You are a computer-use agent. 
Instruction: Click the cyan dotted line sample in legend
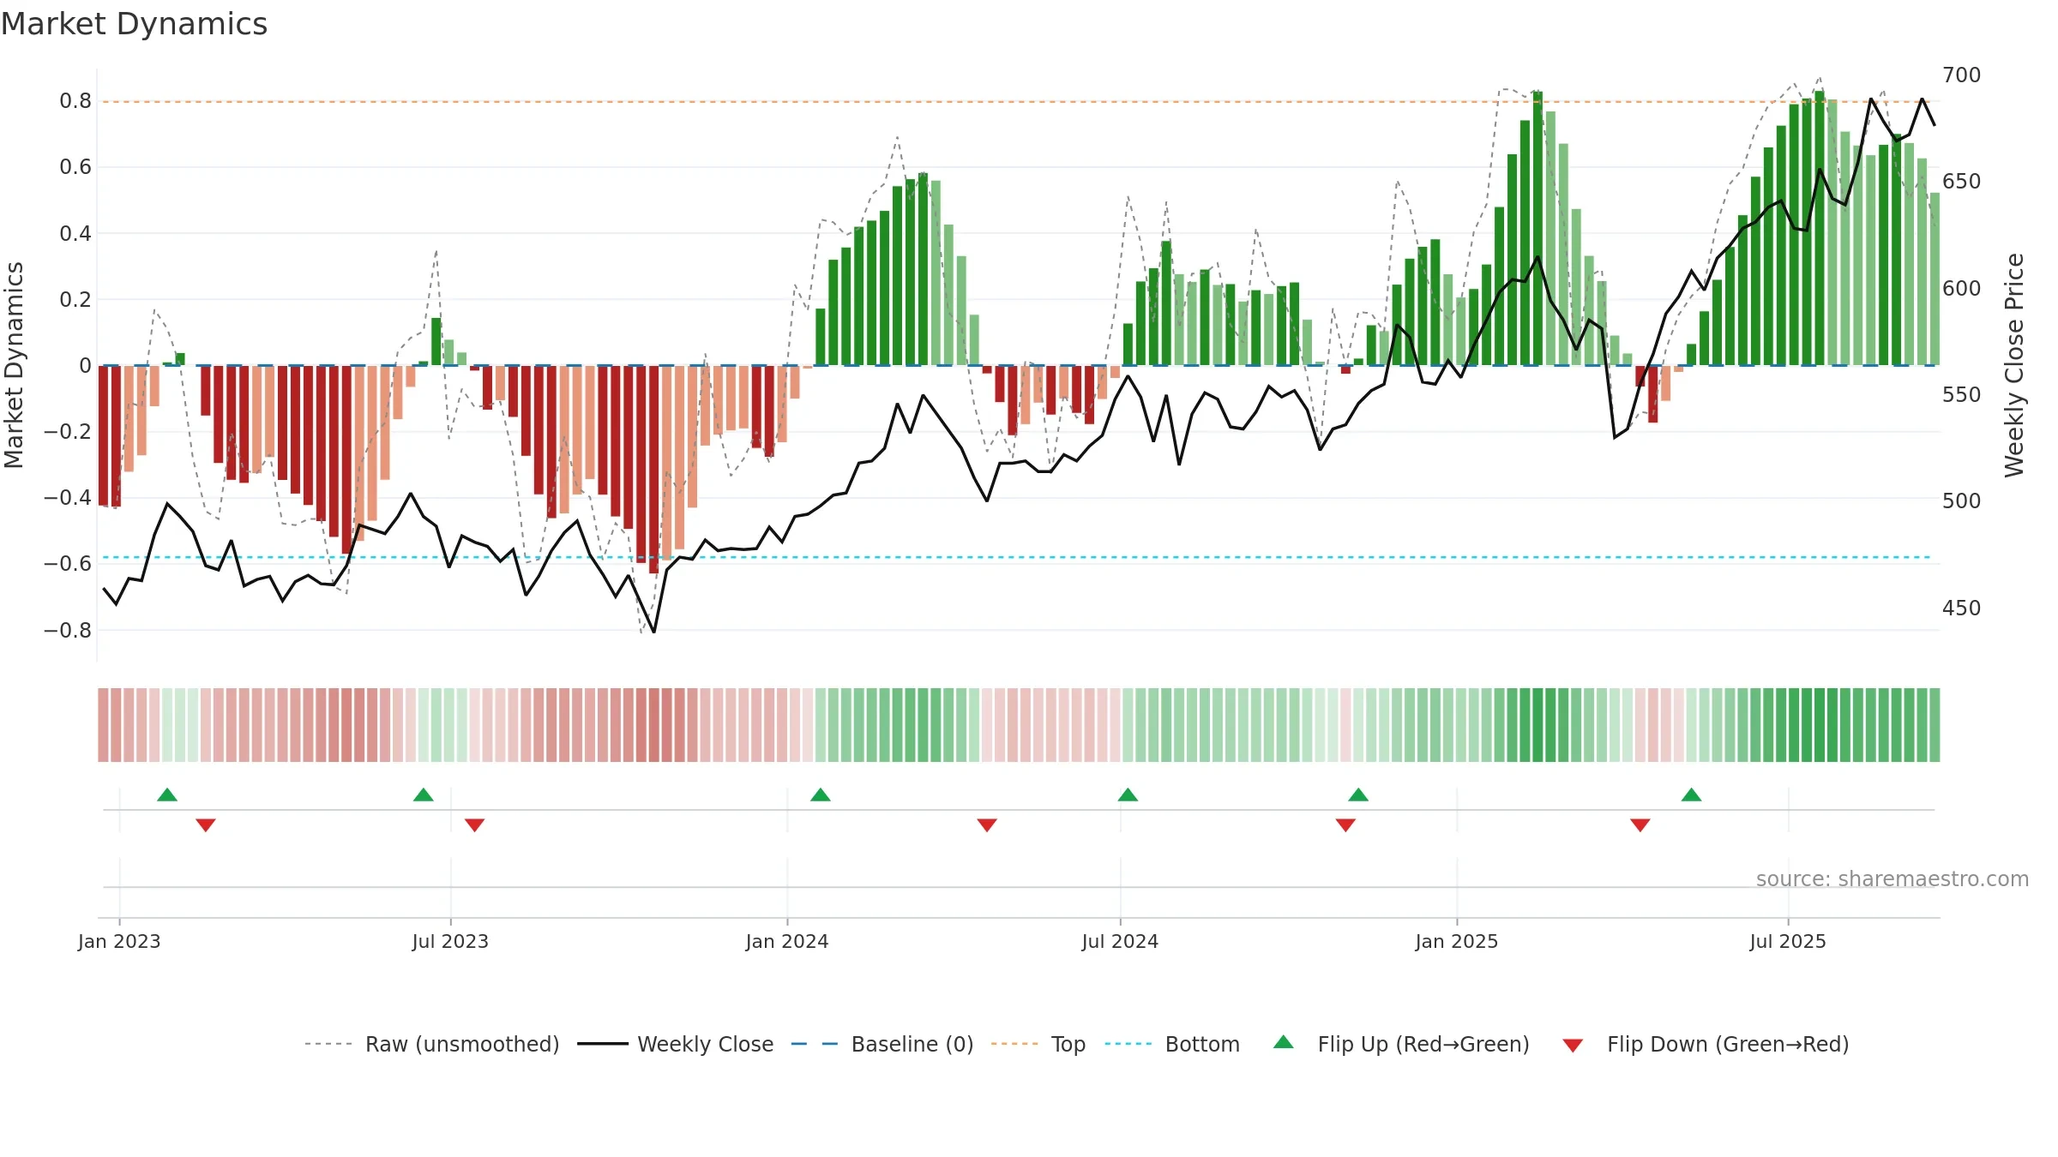pyautogui.click(x=1128, y=1044)
